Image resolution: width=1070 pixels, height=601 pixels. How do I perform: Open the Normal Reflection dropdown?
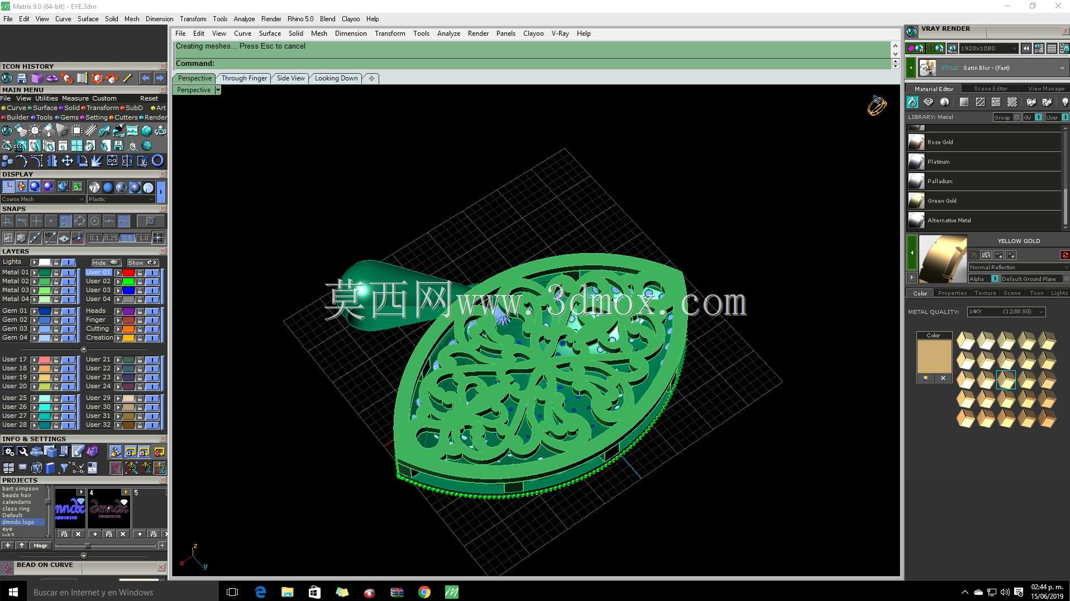coord(1018,268)
